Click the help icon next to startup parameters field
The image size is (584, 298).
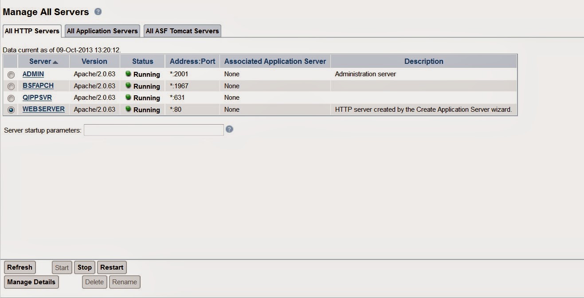click(229, 129)
